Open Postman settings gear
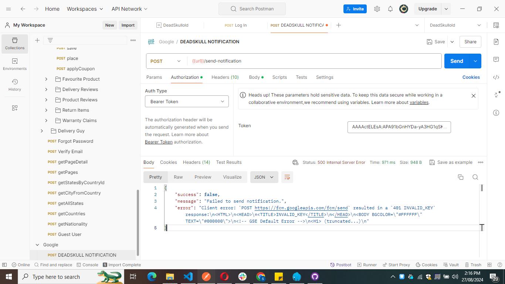Viewport: 505px width, 284px height. (377, 9)
